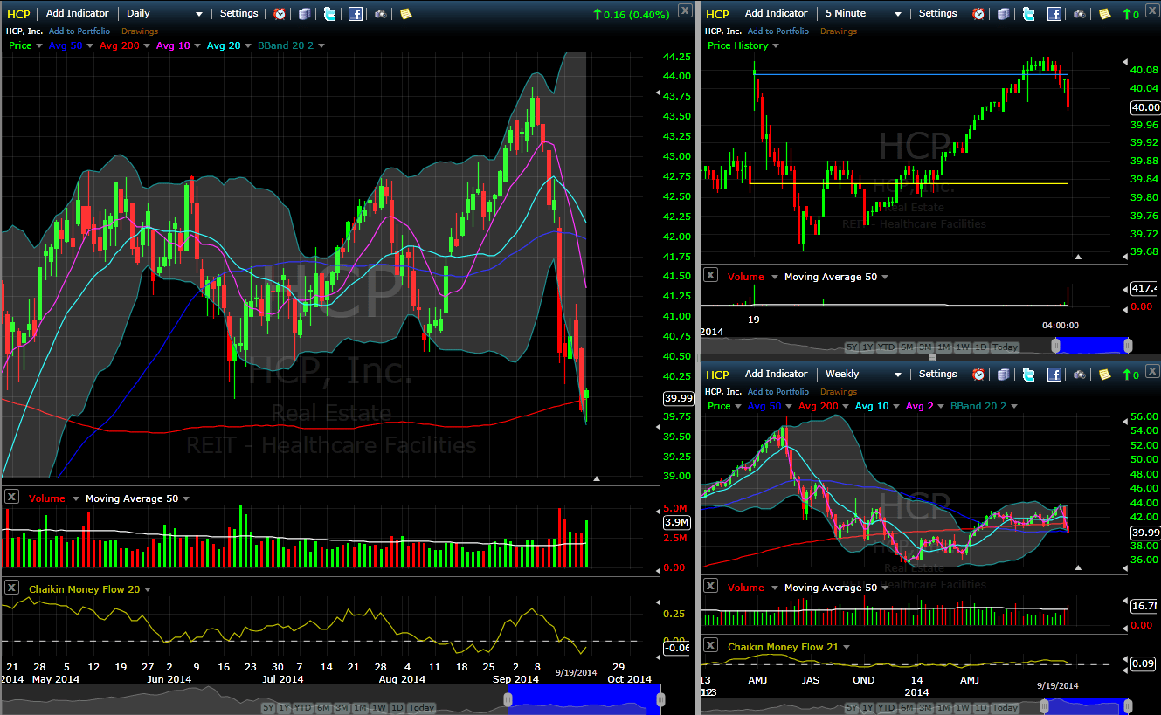This screenshot has width=1161, height=715.
Task: Open Settings in the 5 Minute chart
Action: click(937, 14)
